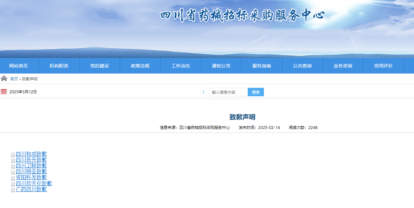Open the 四川和成致歉 attachment link
The image size is (414, 208).
click(x=31, y=154)
